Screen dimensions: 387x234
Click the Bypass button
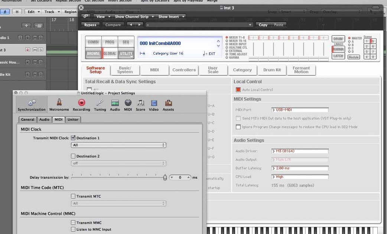tap(90, 25)
